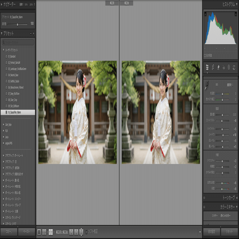Expand the Cafe_Style preset group
This screenshot has width=239, height=239.
(3, 125)
